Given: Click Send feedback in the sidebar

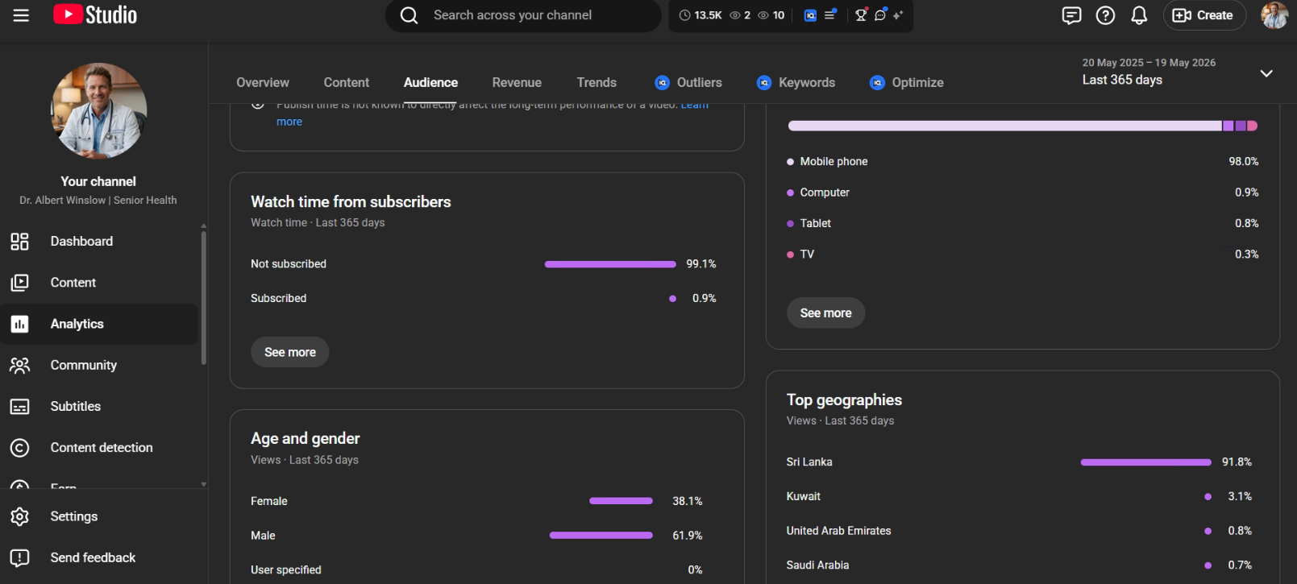Looking at the screenshot, I should pos(99,557).
